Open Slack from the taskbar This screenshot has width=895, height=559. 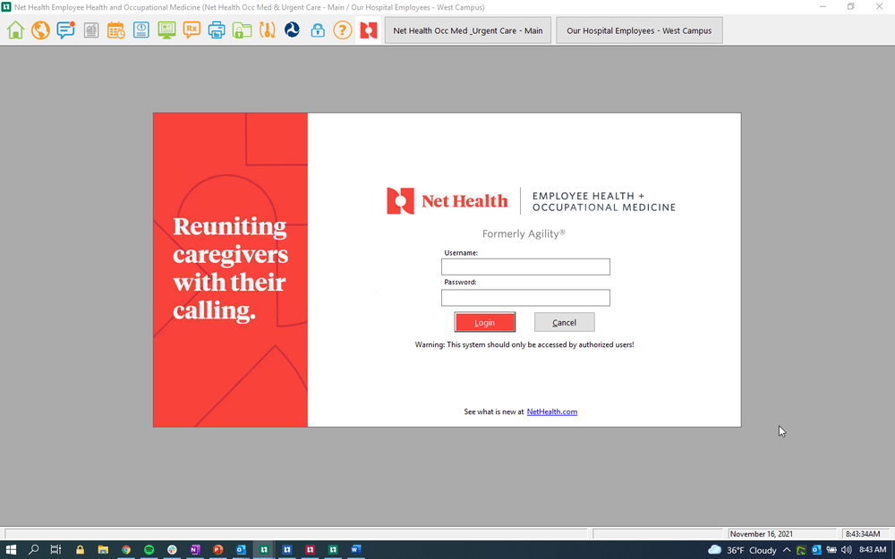(x=172, y=550)
